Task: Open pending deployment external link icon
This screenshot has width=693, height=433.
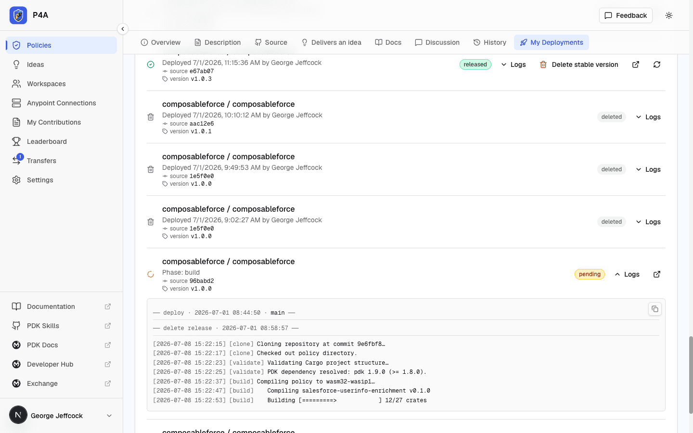Action: (657, 274)
